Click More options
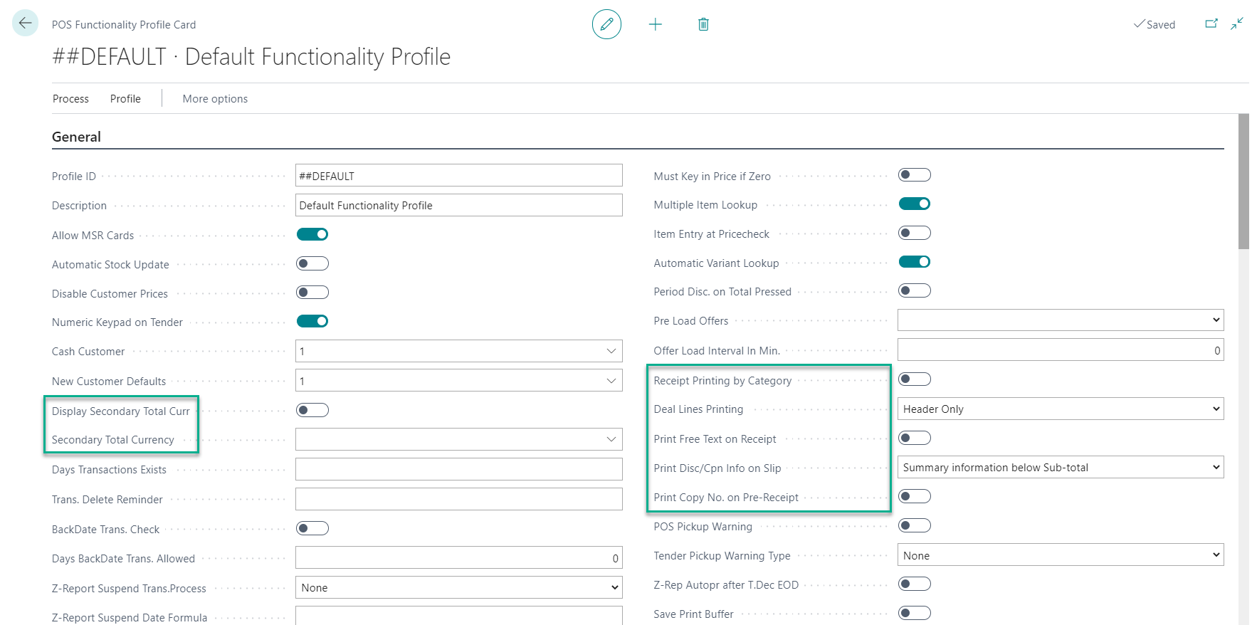This screenshot has width=1257, height=625. 215,99
